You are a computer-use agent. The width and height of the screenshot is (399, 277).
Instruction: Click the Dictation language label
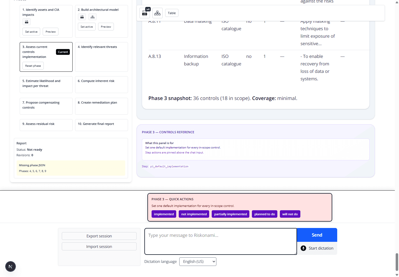[x=160, y=261]
